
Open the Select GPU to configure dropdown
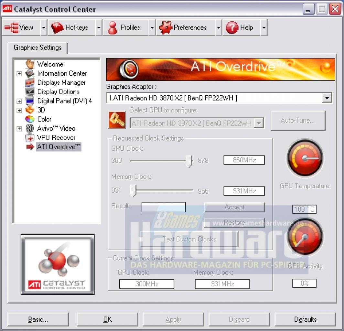point(259,123)
